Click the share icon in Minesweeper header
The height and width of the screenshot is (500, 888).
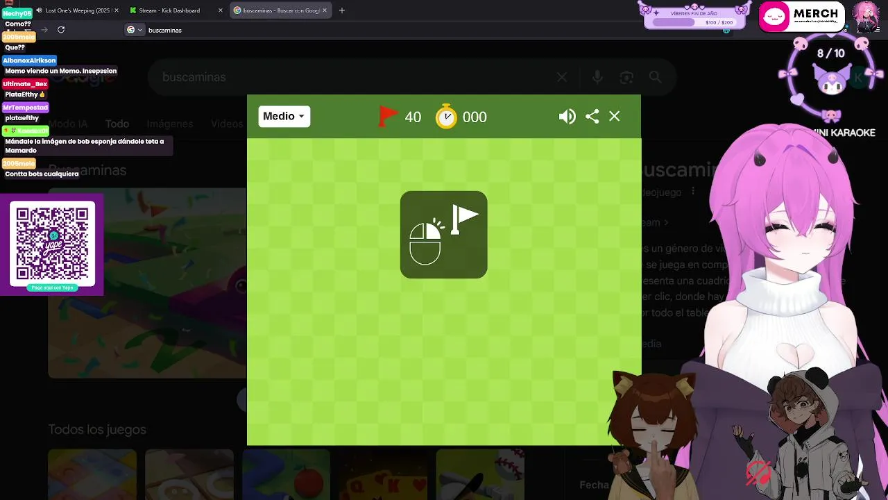click(592, 117)
